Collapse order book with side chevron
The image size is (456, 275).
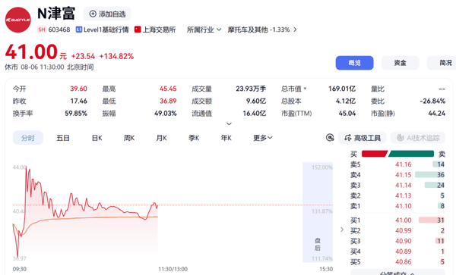[342, 230]
